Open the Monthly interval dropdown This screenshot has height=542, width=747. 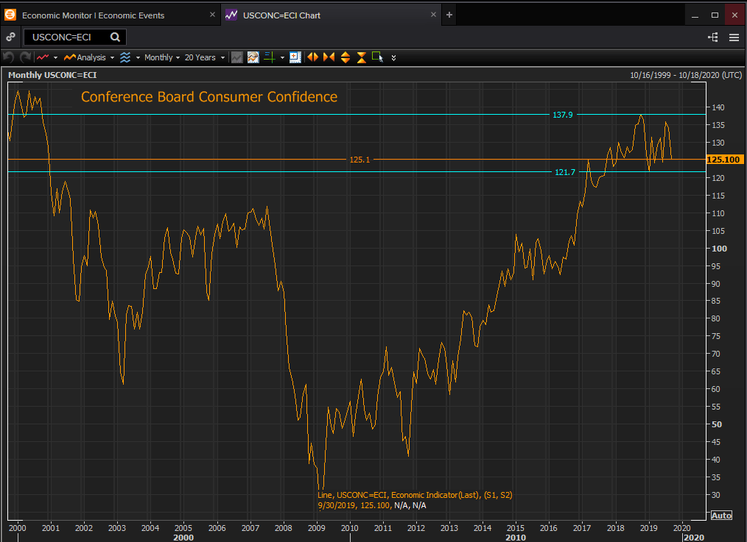click(161, 57)
